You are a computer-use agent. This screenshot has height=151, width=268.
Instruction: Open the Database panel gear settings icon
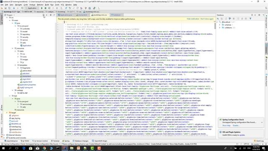click(x=259, y=15)
